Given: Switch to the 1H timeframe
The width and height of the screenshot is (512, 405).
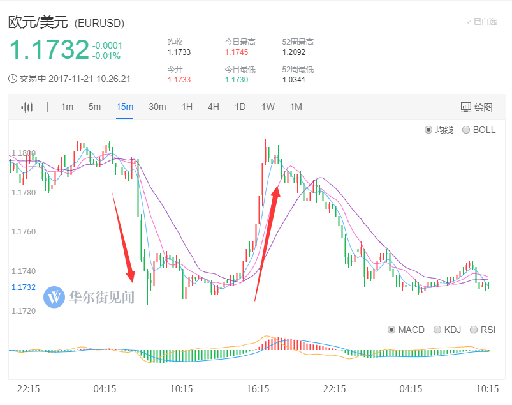Looking at the screenshot, I should click(187, 107).
